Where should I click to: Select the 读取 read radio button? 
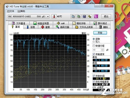coord(94,39)
